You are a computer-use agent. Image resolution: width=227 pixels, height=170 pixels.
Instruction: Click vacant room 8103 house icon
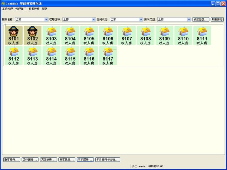(x=51, y=31)
